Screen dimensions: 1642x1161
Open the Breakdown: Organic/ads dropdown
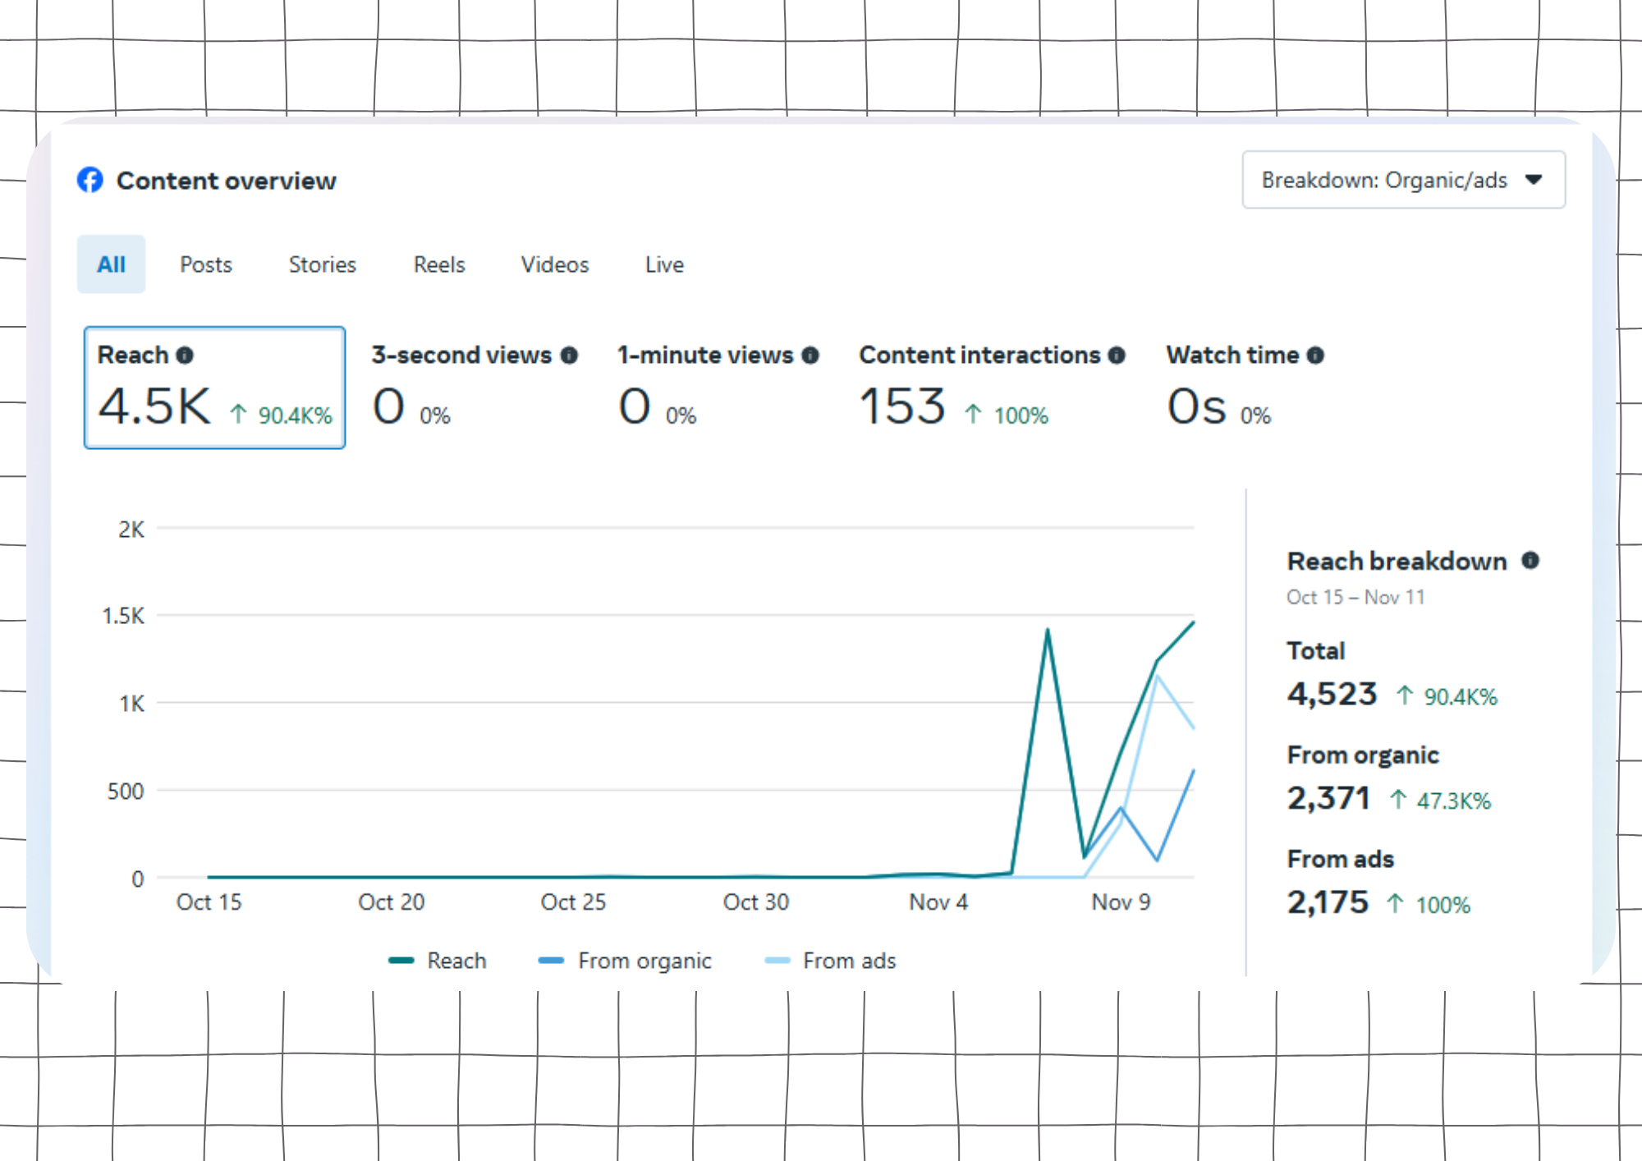(1402, 180)
